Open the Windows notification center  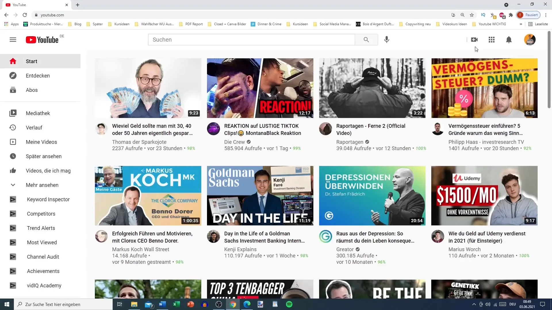point(543,304)
